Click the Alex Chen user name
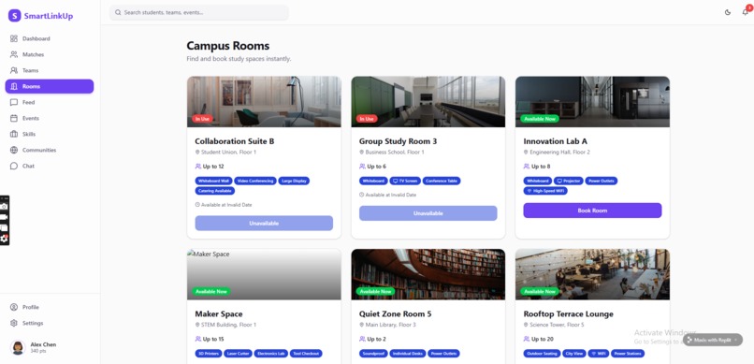The height and width of the screenshot is (364, 754). [43, 344]
